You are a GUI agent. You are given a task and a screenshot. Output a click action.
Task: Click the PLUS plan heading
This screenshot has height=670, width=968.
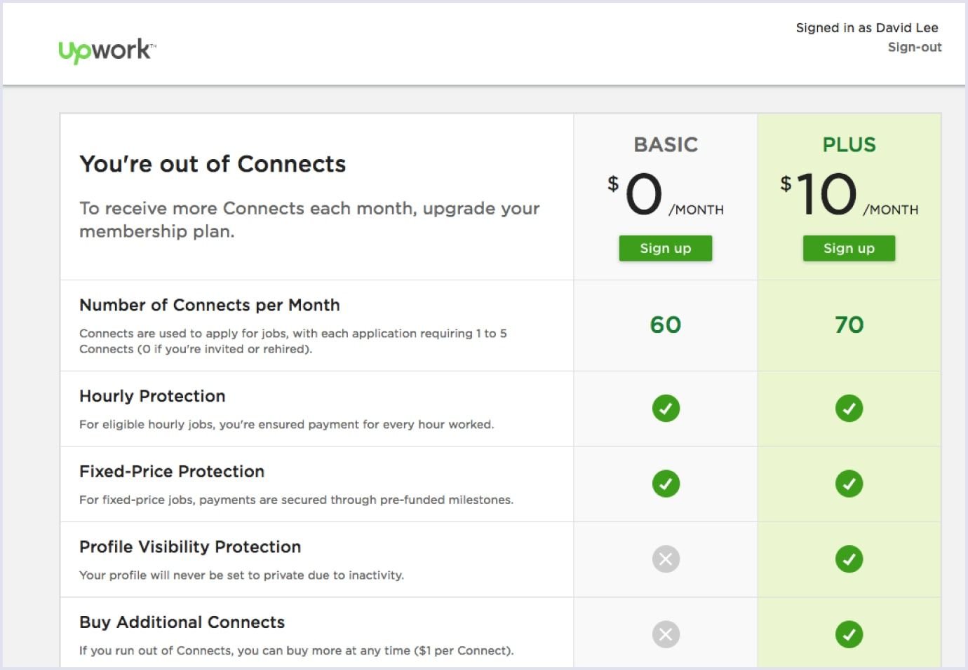(849, 144)
